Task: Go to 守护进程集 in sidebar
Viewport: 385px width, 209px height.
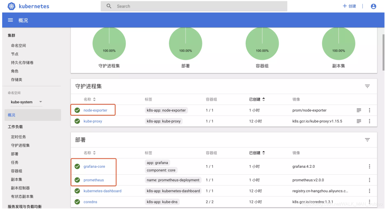Action: [20, 145]
